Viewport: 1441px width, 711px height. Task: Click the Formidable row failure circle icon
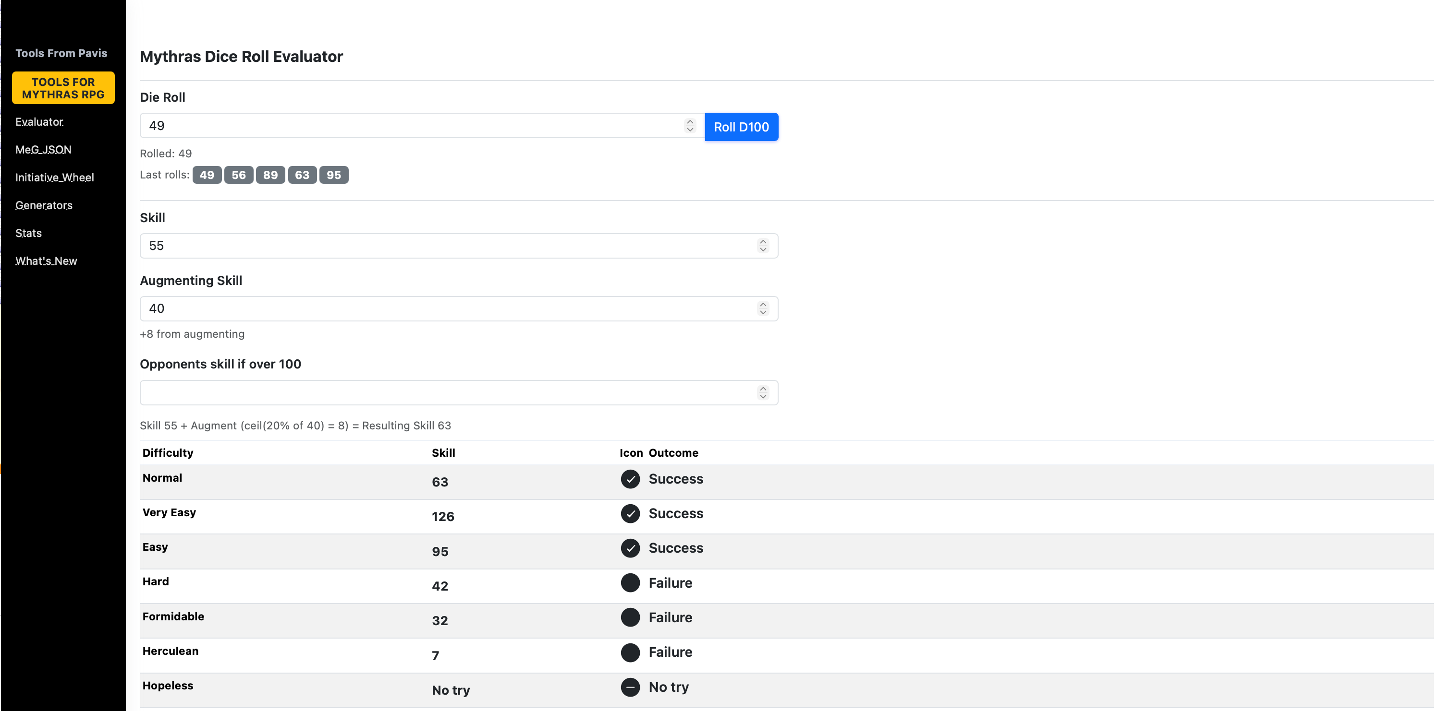[x=630, y=618]
